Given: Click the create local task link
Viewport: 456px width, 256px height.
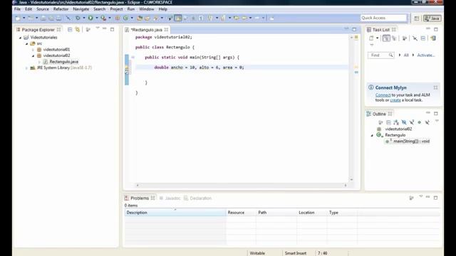Looking at the screenshot, I should pyautogui.click(x=395, y=100).
